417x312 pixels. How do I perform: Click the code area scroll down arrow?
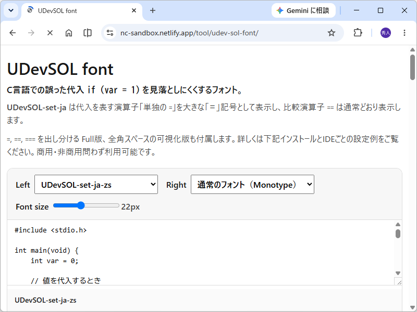[398, 273]
